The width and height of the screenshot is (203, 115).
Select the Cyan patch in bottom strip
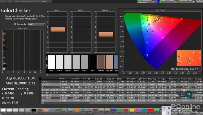tap(144, 111)
